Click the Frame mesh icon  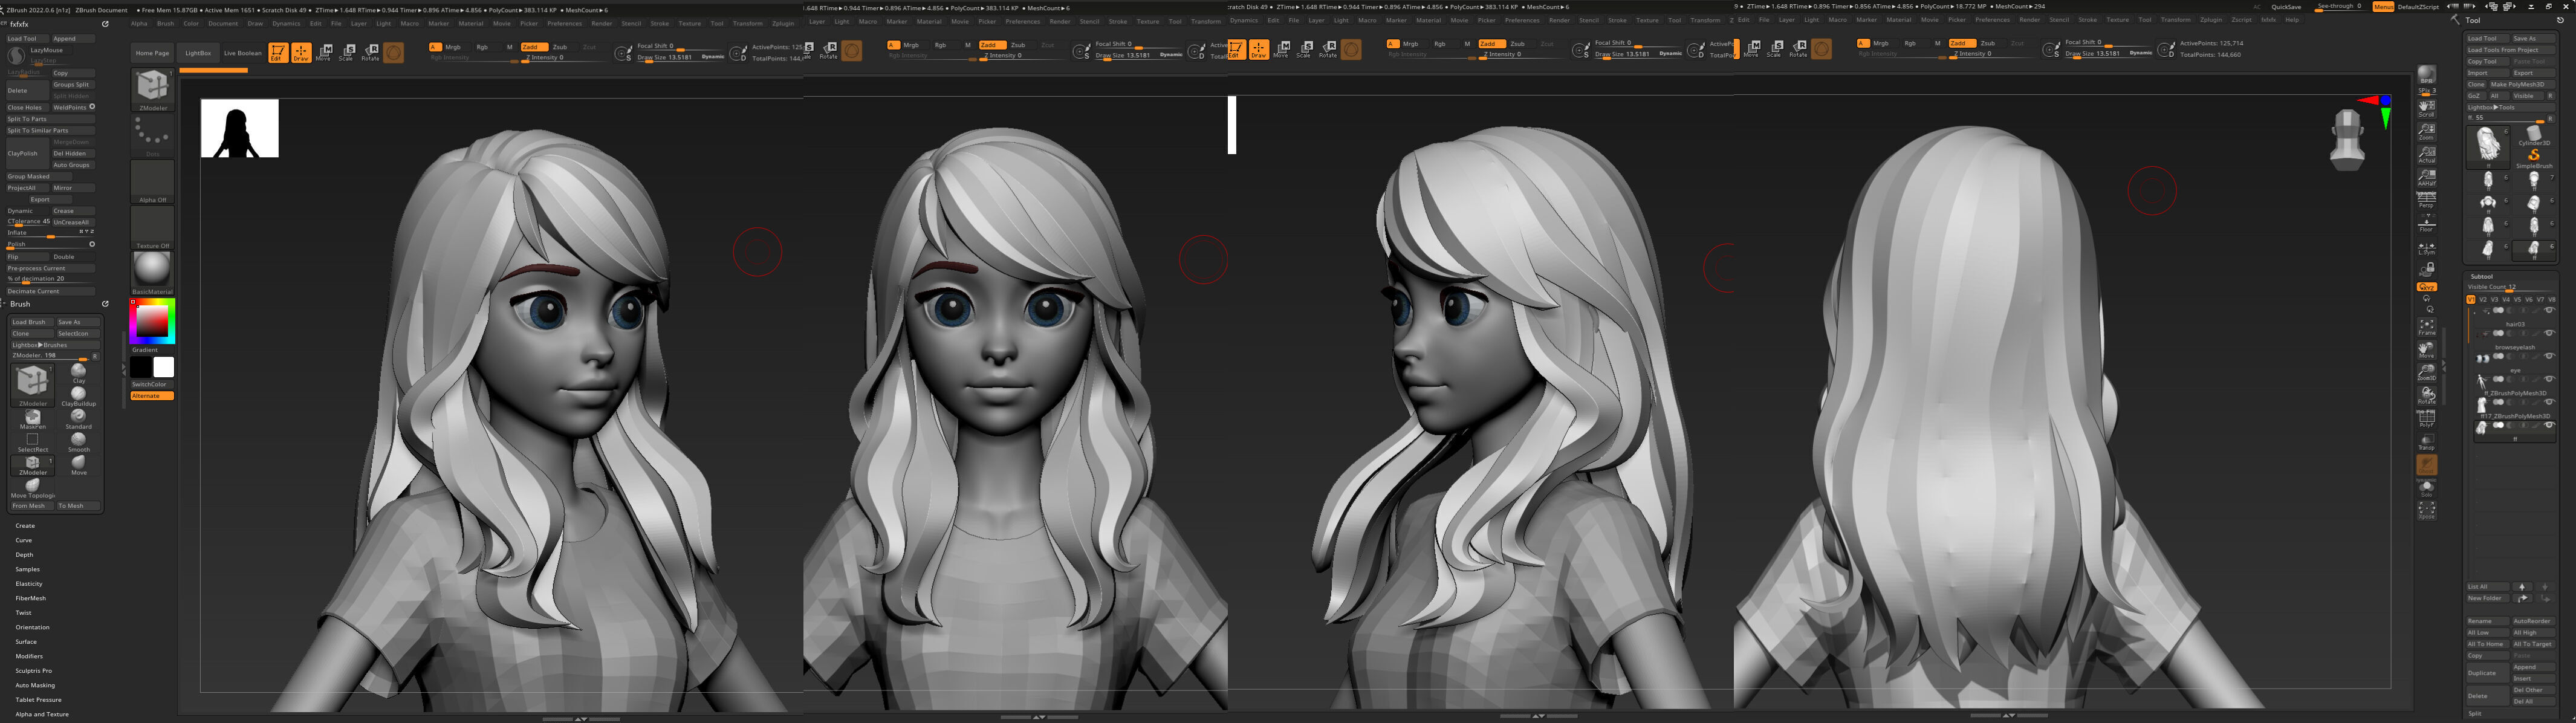tap(2426, 326)
